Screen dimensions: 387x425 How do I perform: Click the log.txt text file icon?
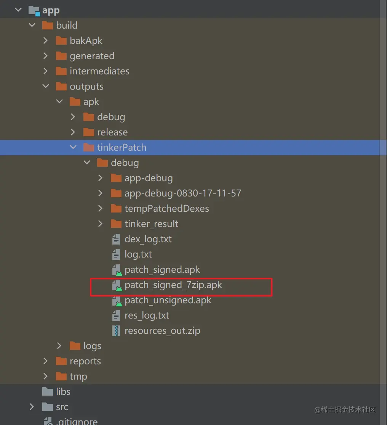click(x=116, y=254)
